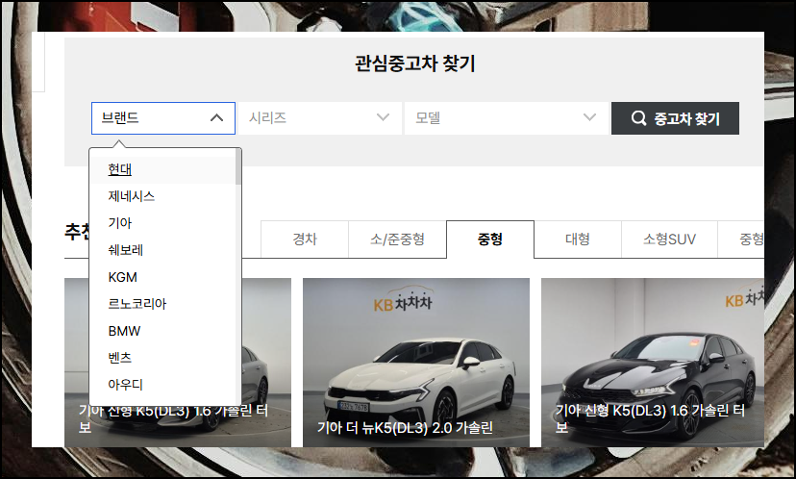This screenshot has height=479, width=796.
Task: Select 현대 from the brand list
Action: coord(162,169)
